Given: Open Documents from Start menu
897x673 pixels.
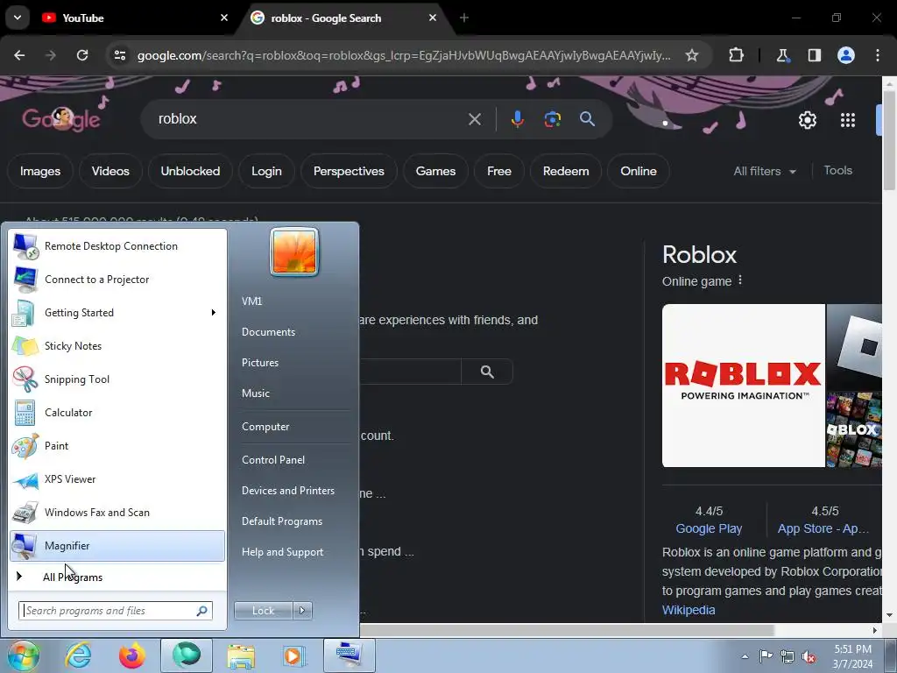Looking at the screenshot, I should click(x=268, y=332).
